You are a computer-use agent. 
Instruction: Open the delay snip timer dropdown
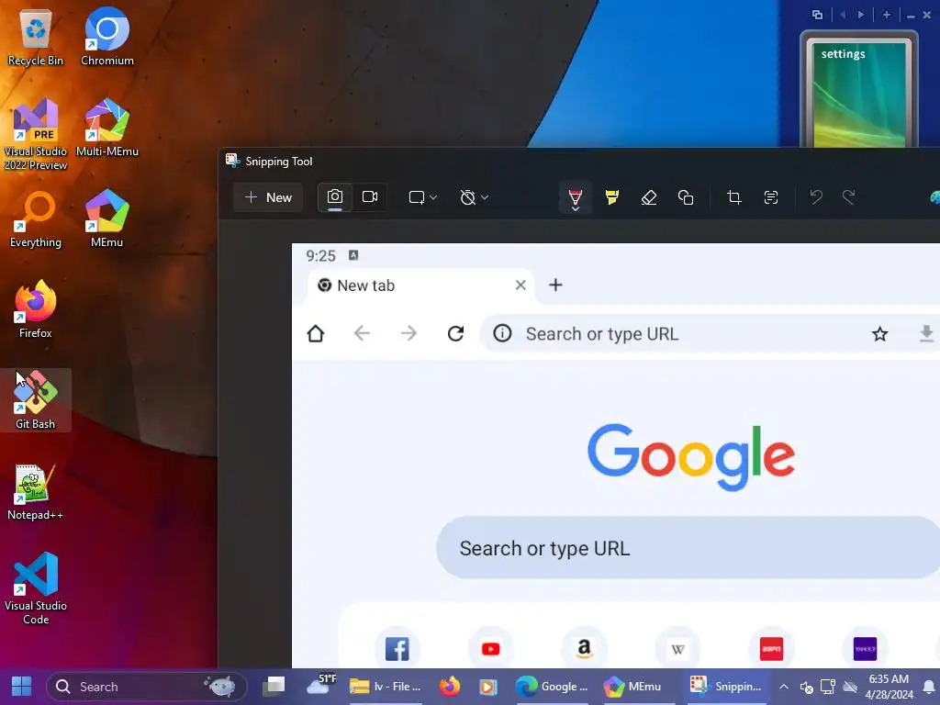click(x=475, y=197)
